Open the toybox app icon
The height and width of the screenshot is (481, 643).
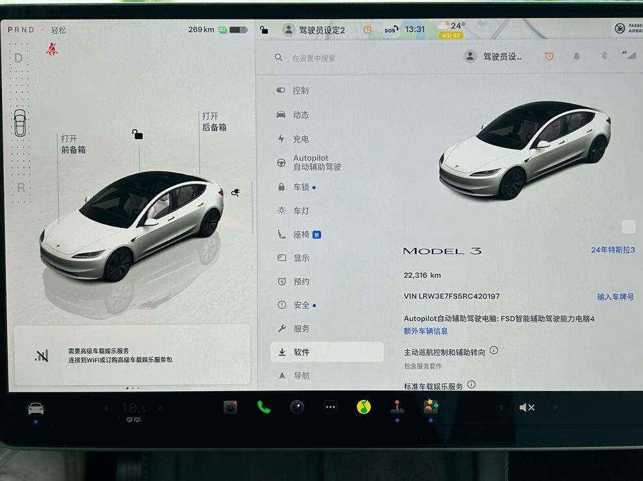tap(431, 407)
